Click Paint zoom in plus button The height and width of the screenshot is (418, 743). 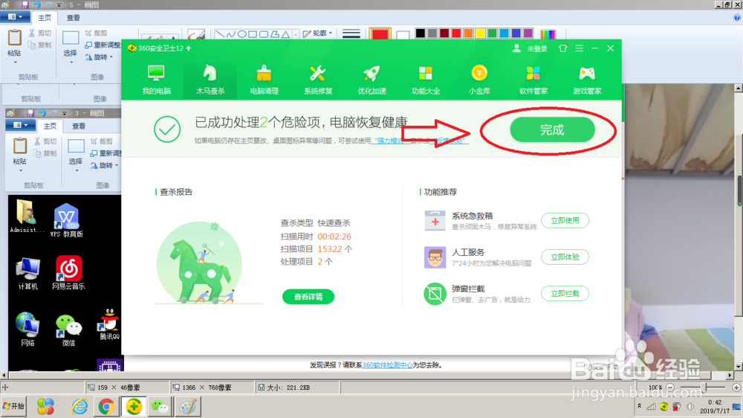point(736,388)
